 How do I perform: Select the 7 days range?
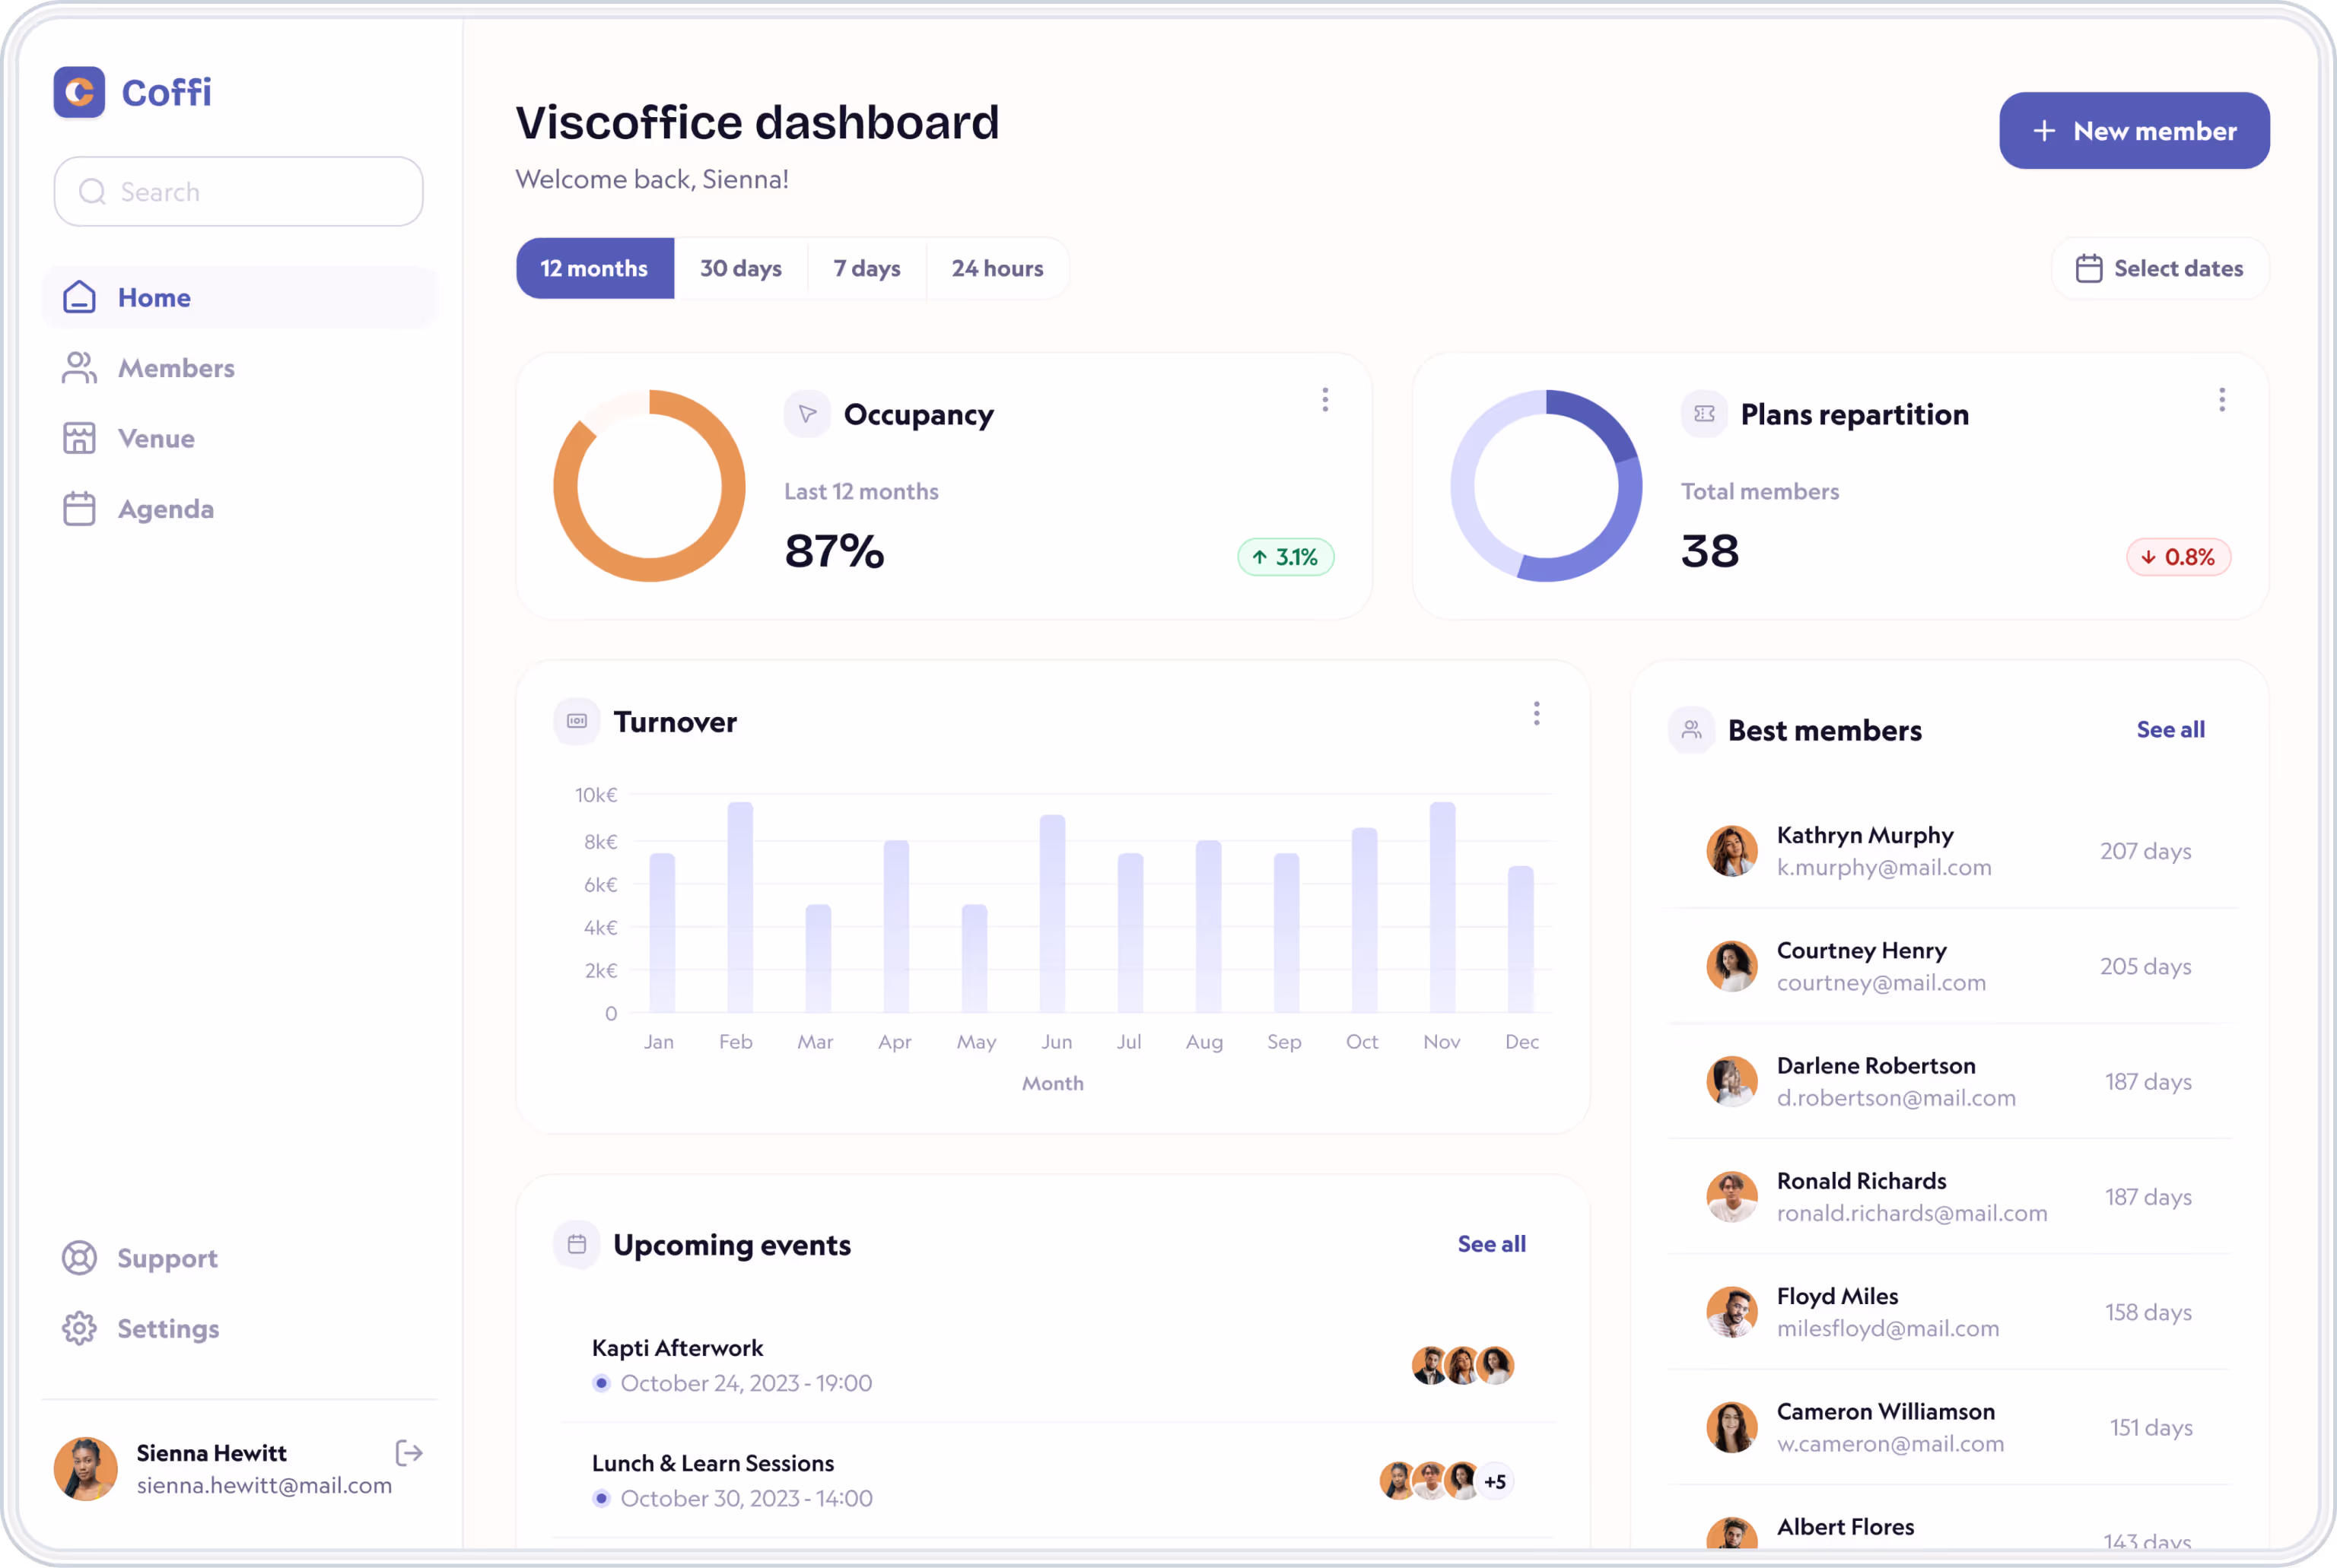[x=866, y=268]
